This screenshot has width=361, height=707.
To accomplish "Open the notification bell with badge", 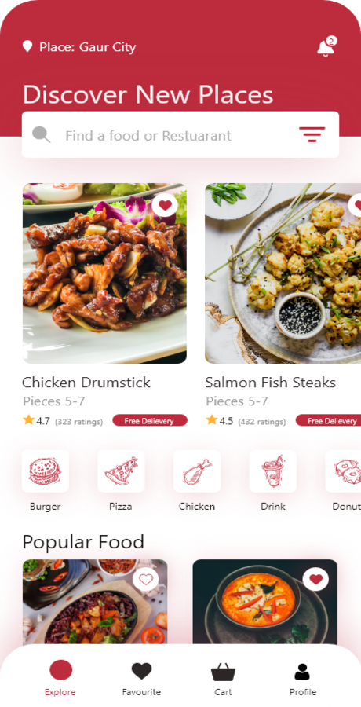I will 326,46.
